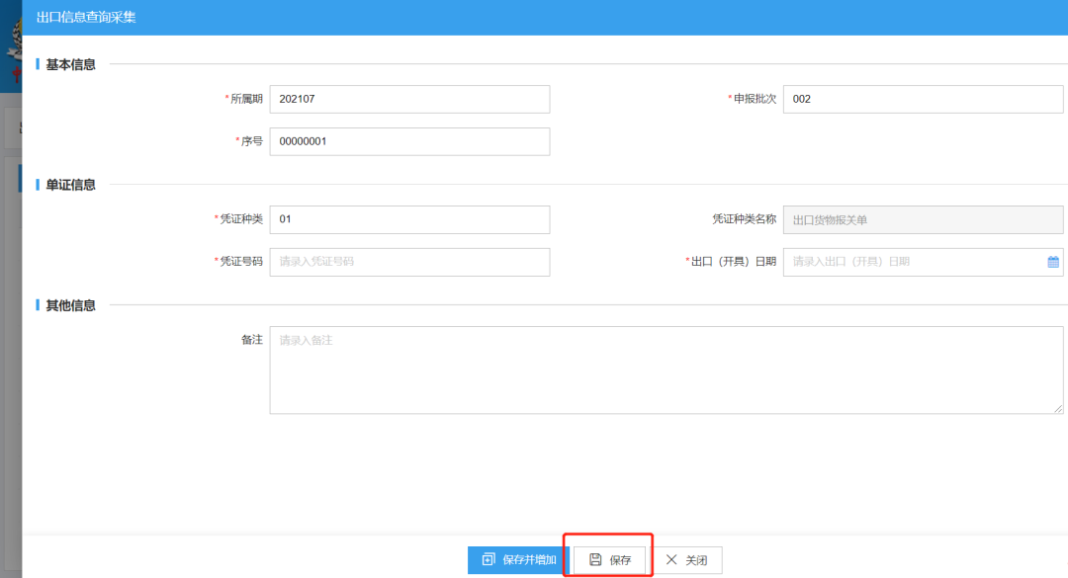
Task: Click the 凭证种类名称 label
Action: [x=745, y=219]
